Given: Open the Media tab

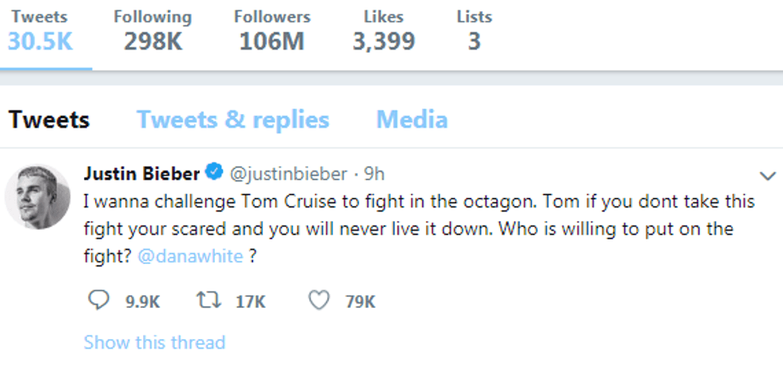Looking at the screenshot, I should pos(411,120).
